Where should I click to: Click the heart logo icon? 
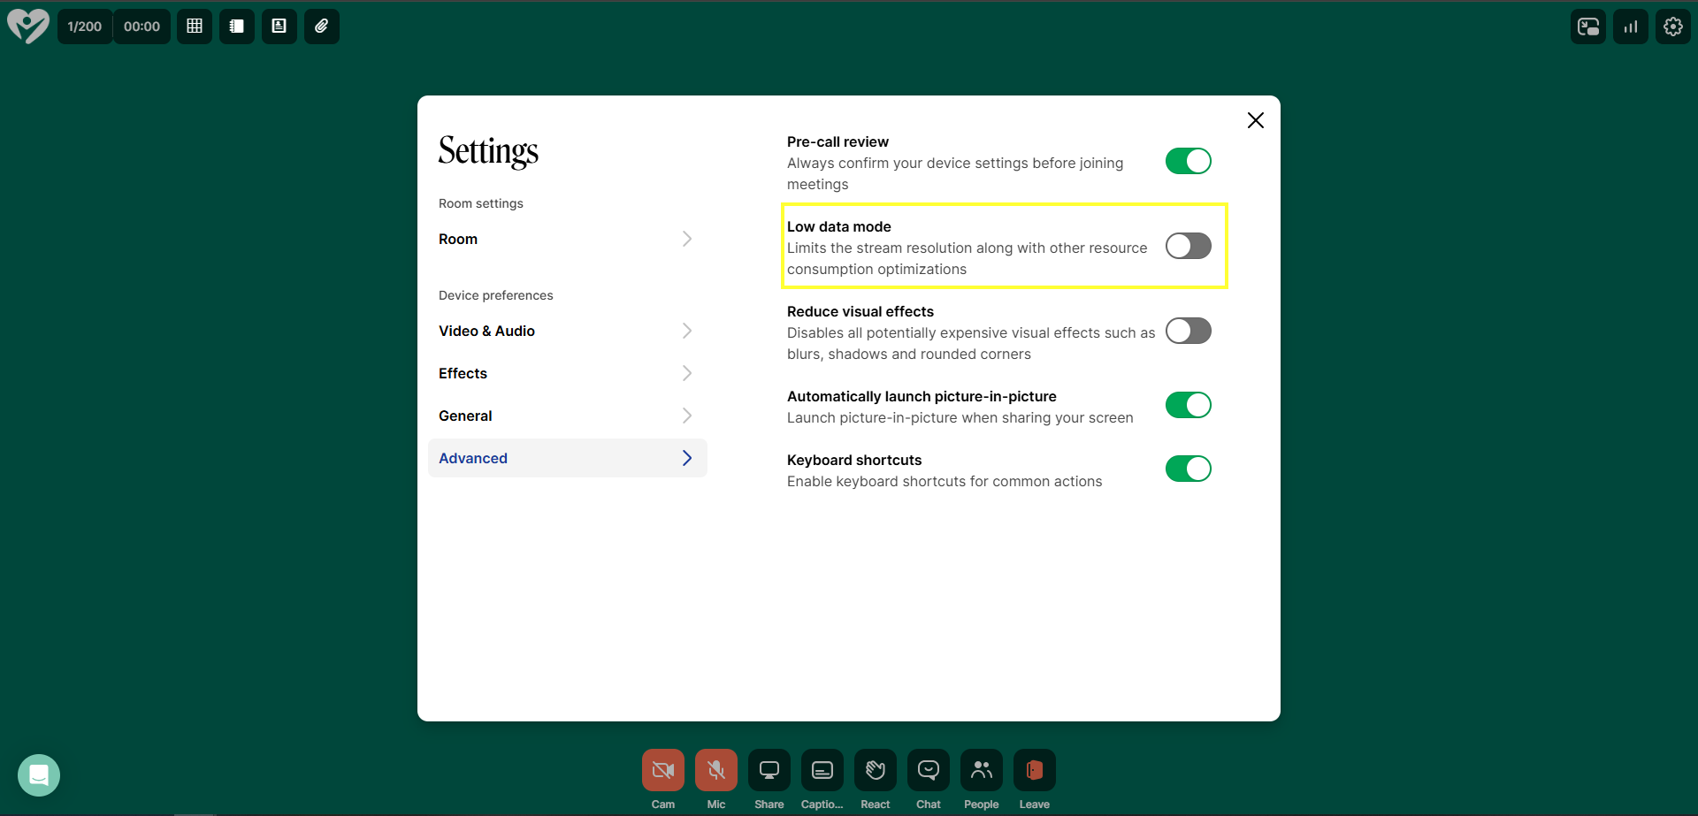[28, 27]
